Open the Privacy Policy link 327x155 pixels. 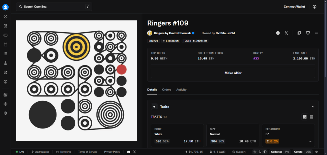112,152
